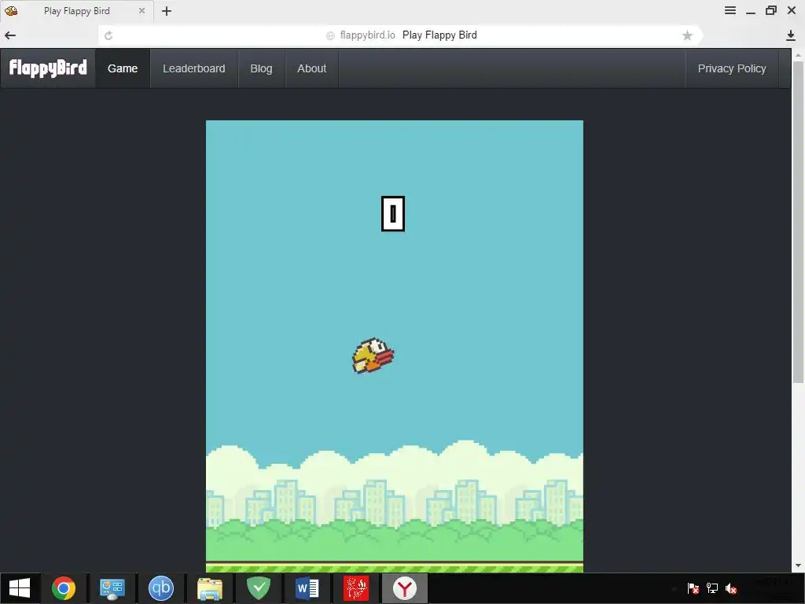Click the FlappyBird site logo
Viewport: 805px width, 604px height.
tap(48, 68)
